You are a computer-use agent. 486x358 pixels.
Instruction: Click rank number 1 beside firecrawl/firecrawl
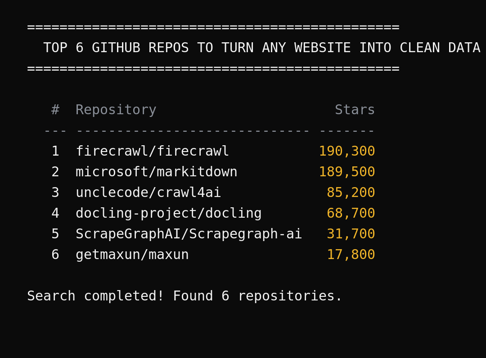[x=55, y=151]
